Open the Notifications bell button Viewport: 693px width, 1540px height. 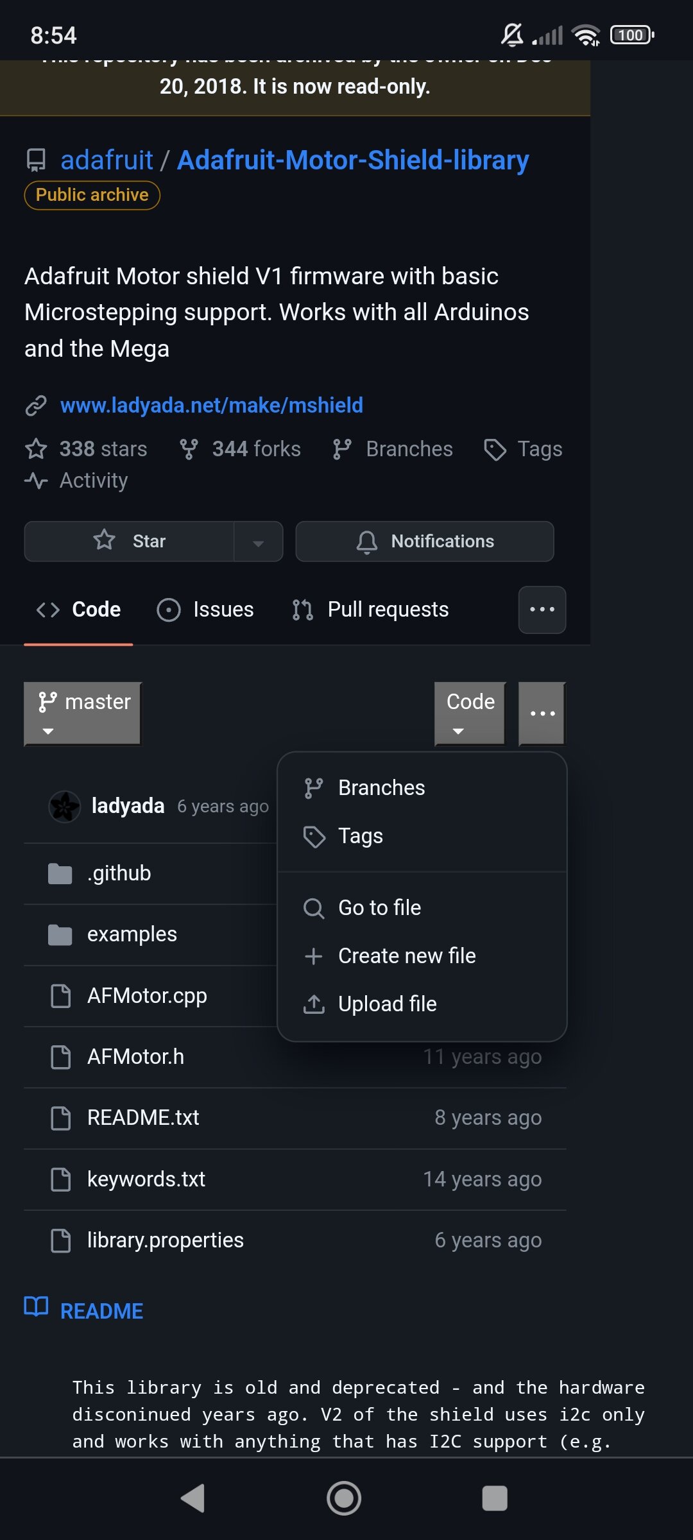(424, 542)
